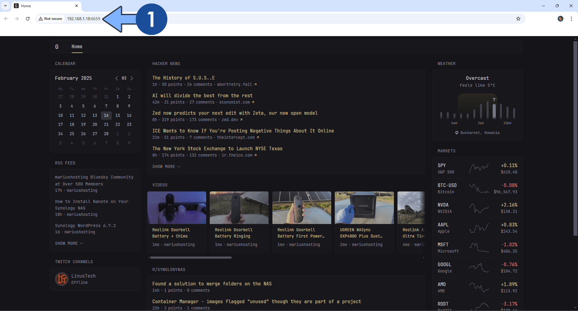The image size is (578, 311).
Task: Open mariushosting Bluesky Community feed item
Action: pos(94,180)
